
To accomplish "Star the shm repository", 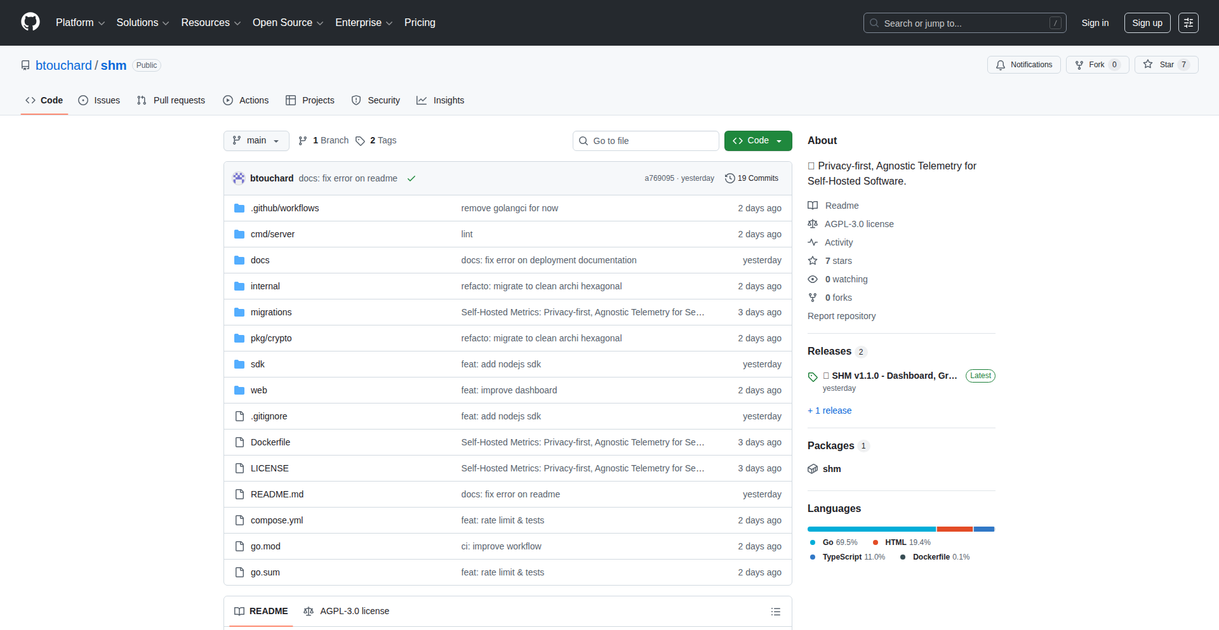I will coord(1166,65).
